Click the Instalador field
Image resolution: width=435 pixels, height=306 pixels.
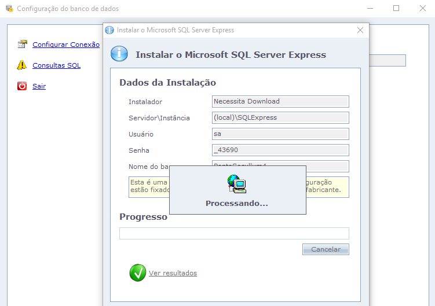280,102
